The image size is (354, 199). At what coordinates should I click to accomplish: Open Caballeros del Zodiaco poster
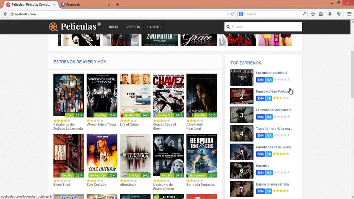click(x=69, y=95)
